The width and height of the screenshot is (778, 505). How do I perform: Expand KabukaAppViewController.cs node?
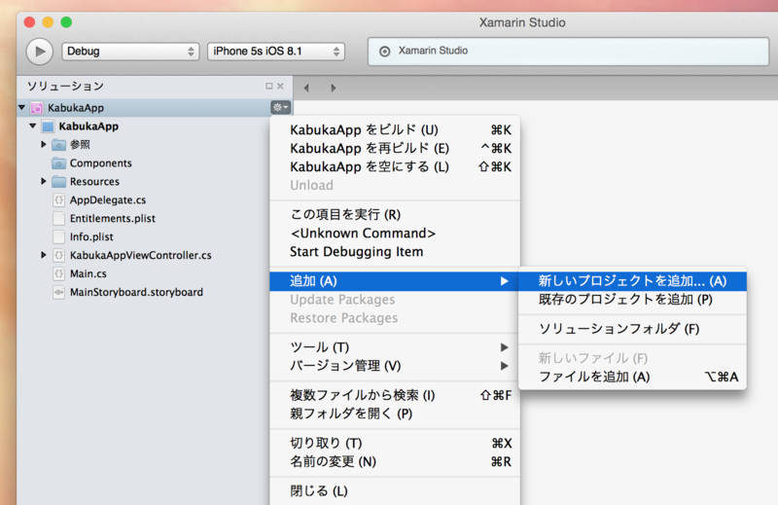coord(44,255)
